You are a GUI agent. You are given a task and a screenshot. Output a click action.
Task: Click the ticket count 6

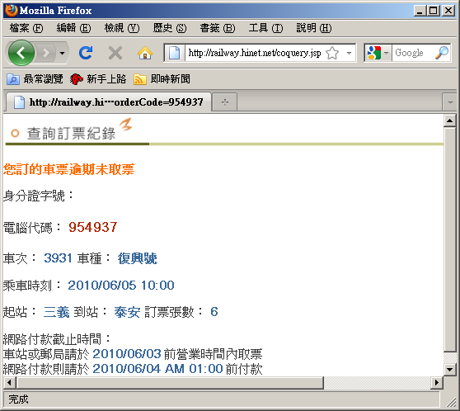214,312
